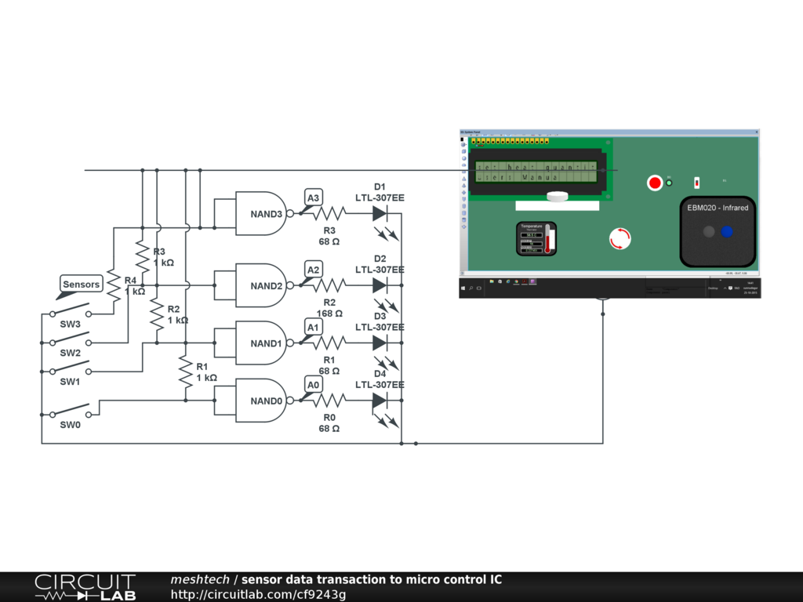
Task: Open the circuitlab.com/cf9243g link
Action: click(258, 594)
